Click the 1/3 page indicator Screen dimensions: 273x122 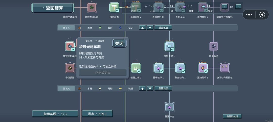click(231, 7)
